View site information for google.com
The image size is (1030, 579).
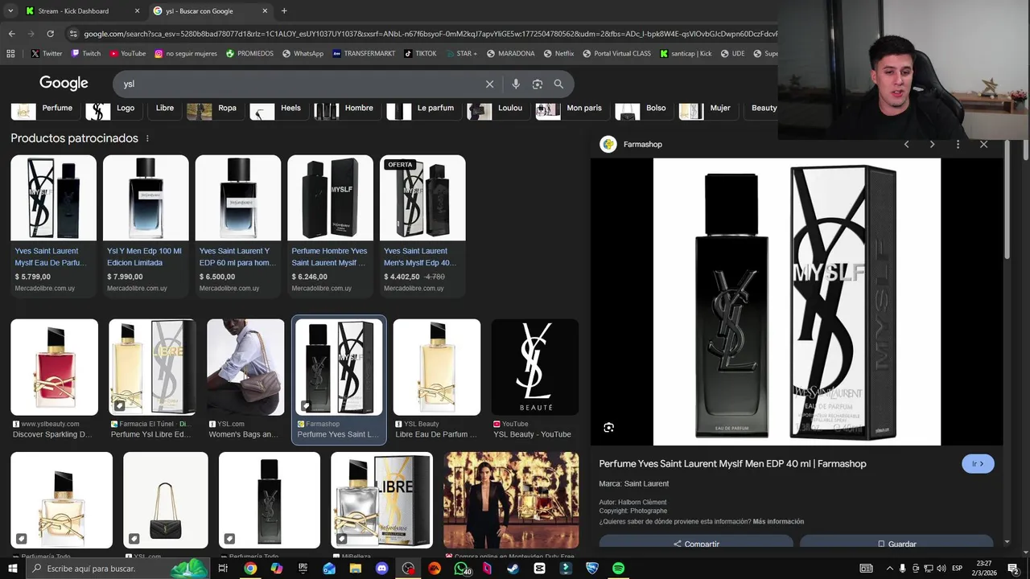(73, 34)
